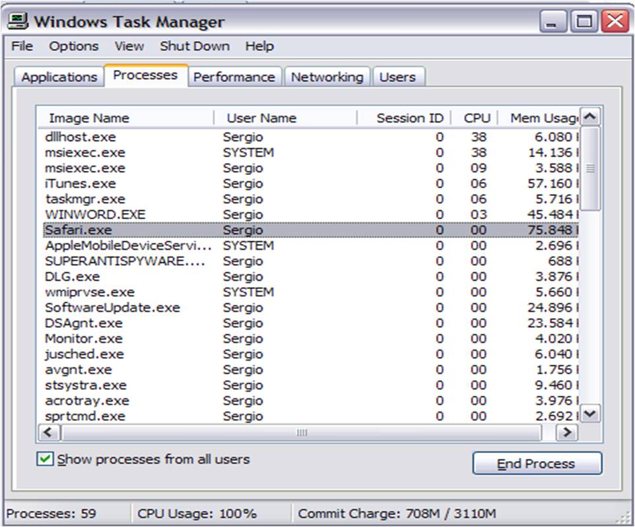Click the 57.160 memory value for iTunes
Image resolution: width=635 pixels, height=527 pixels.
coord(550,184)
